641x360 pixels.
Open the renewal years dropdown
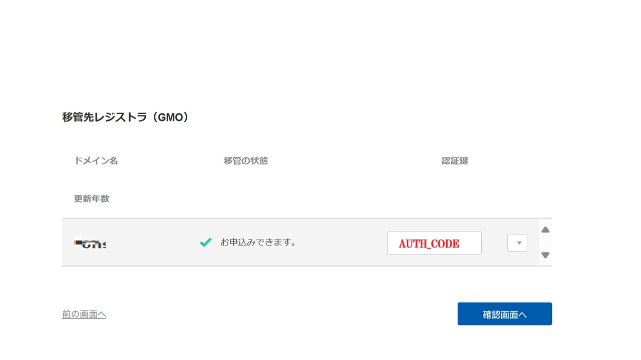pyautogui.click(x=517, y=243)
